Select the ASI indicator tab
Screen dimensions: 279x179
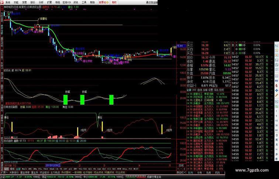[70, 169]
